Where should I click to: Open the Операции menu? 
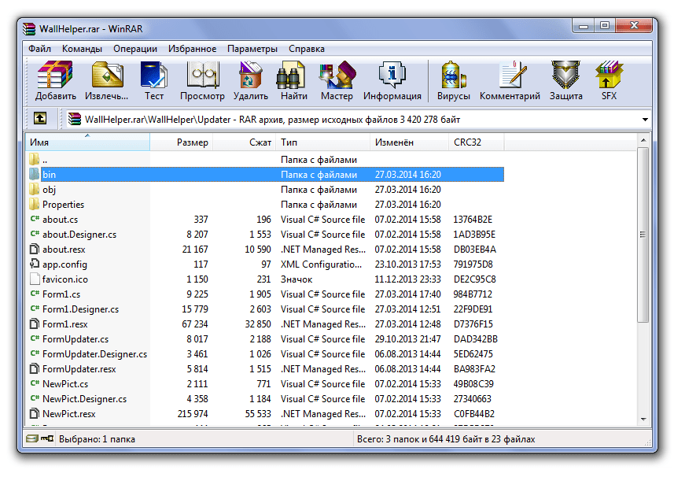pos(135,49)
